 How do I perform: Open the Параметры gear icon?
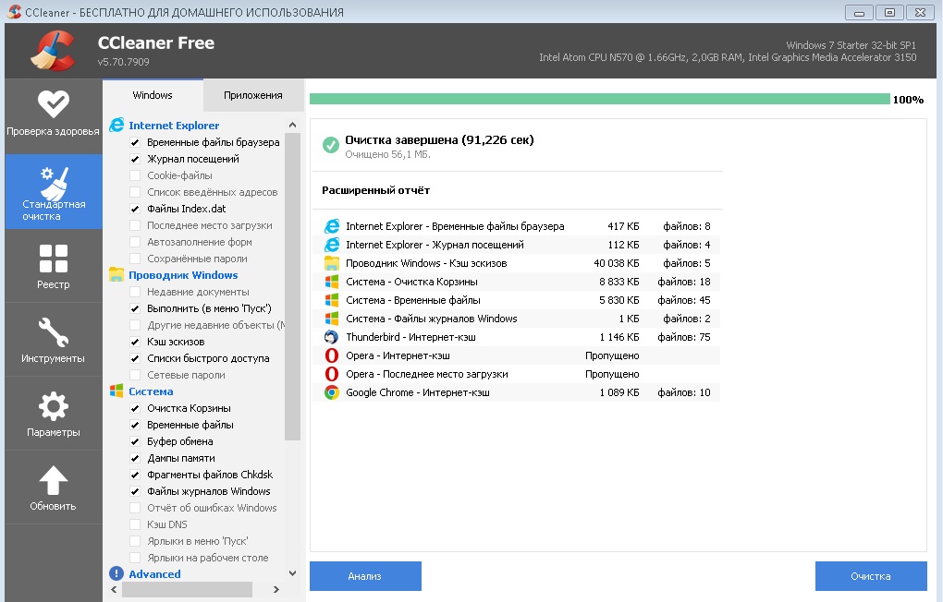click(53, 407)
